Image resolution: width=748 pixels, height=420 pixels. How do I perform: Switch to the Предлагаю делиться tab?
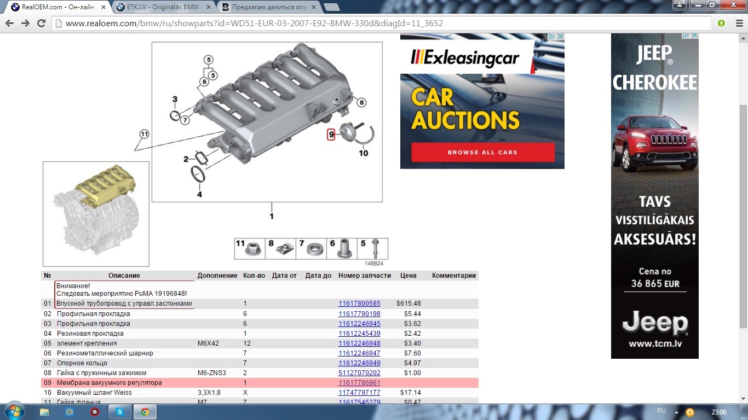point(267,8)
